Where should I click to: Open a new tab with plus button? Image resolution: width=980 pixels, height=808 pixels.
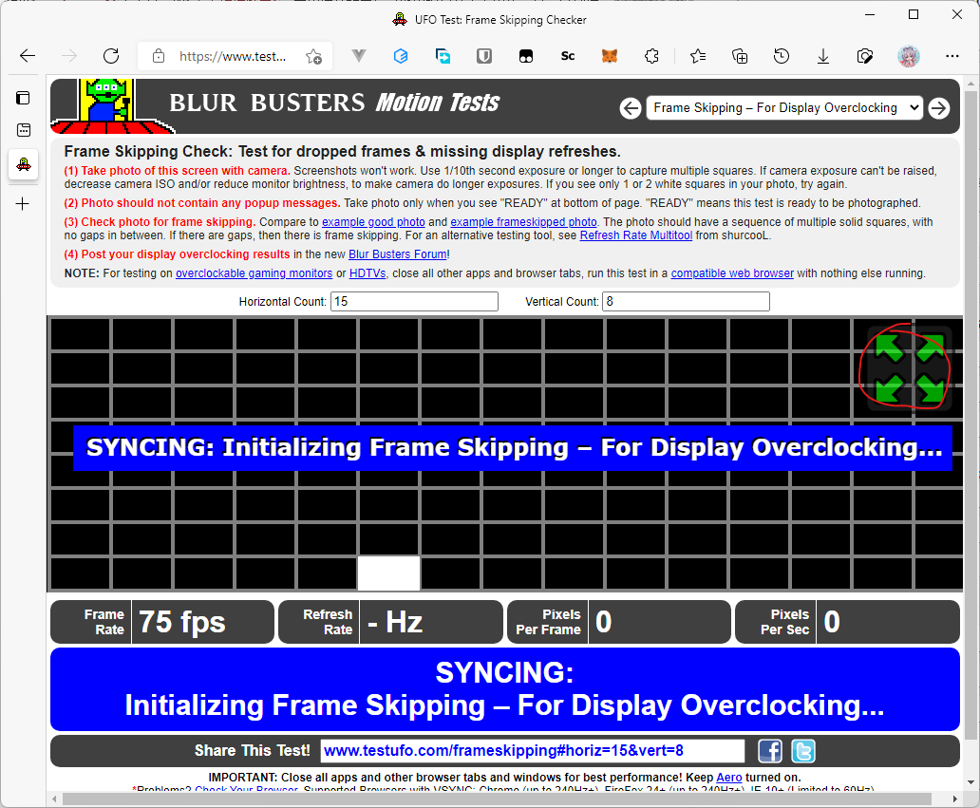pos(24,203)
